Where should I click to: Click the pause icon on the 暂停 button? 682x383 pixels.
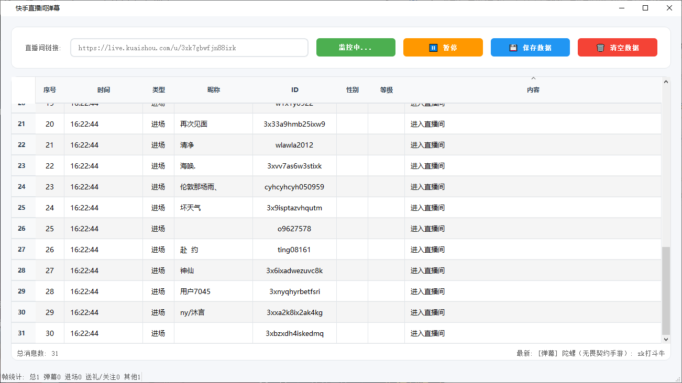tap(433, 48)
